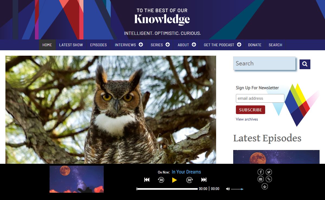Open the Donate page
The width and height of the screenshot is (325, 200).
click(255, 45)
